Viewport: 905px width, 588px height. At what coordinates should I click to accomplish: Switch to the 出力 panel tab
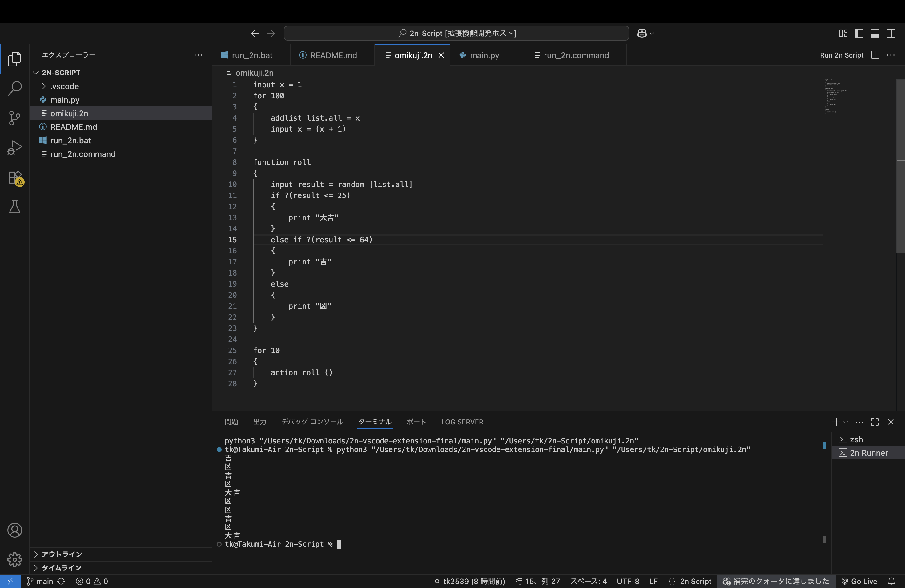(x=260, y=422)
